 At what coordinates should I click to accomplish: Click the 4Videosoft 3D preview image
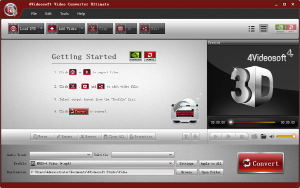tap(253, 80)
